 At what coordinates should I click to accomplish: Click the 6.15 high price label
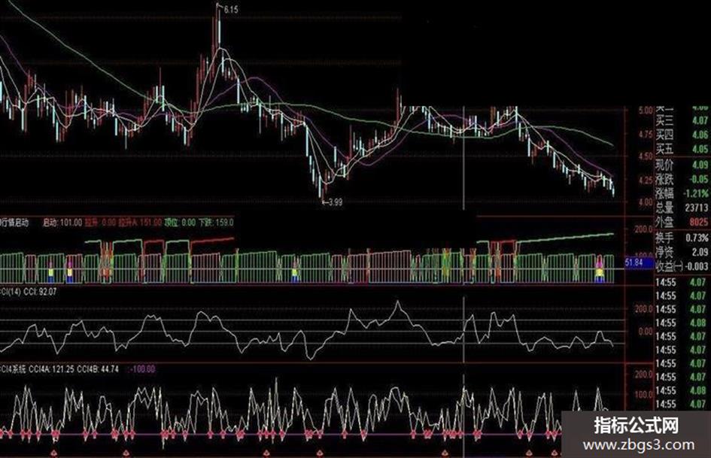(231, 8)
